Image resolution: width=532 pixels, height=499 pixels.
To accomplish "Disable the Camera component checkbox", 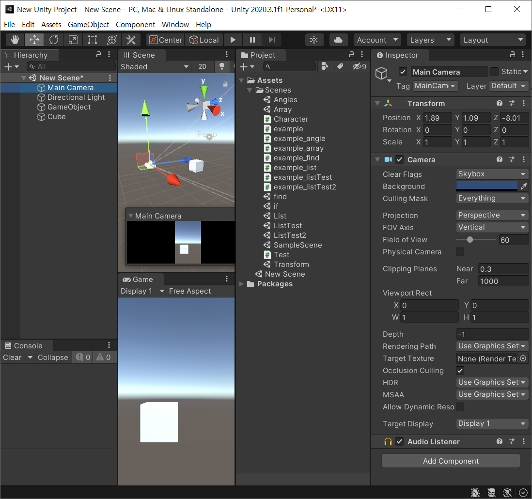I will tap(400, 159).
